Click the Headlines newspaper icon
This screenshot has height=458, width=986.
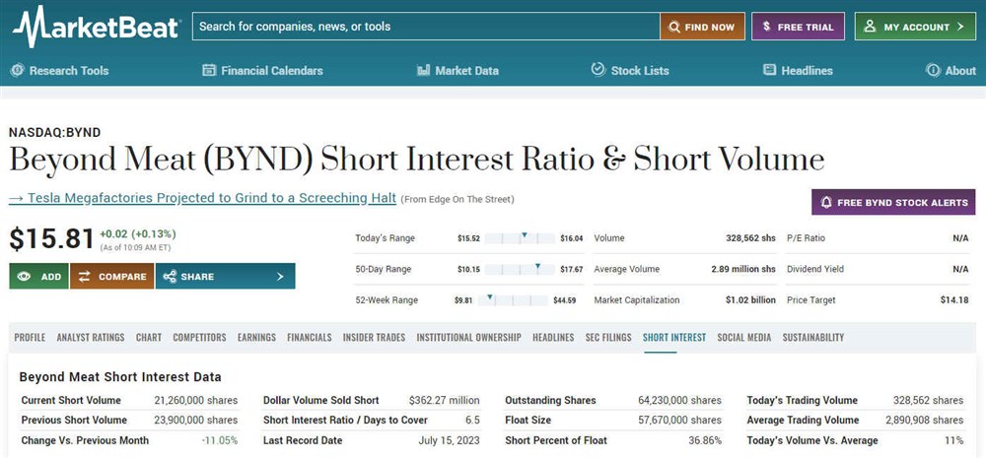coord(770,70)
